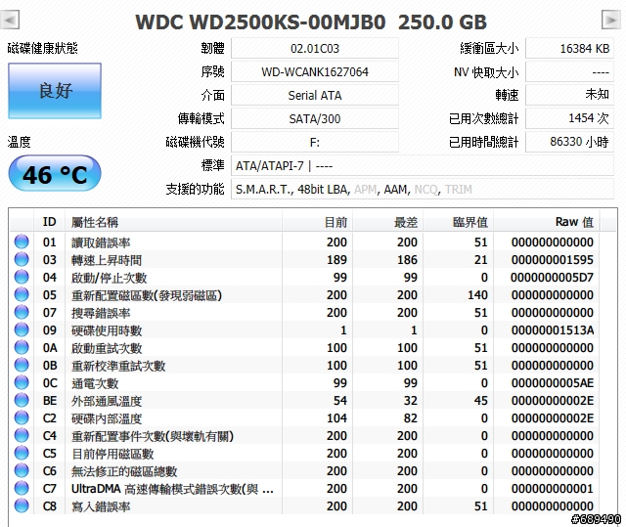The image size is (626, 527).
Task: Click status icon for attribute BE 外部通風溫度
Action: [x=22, y=400]
